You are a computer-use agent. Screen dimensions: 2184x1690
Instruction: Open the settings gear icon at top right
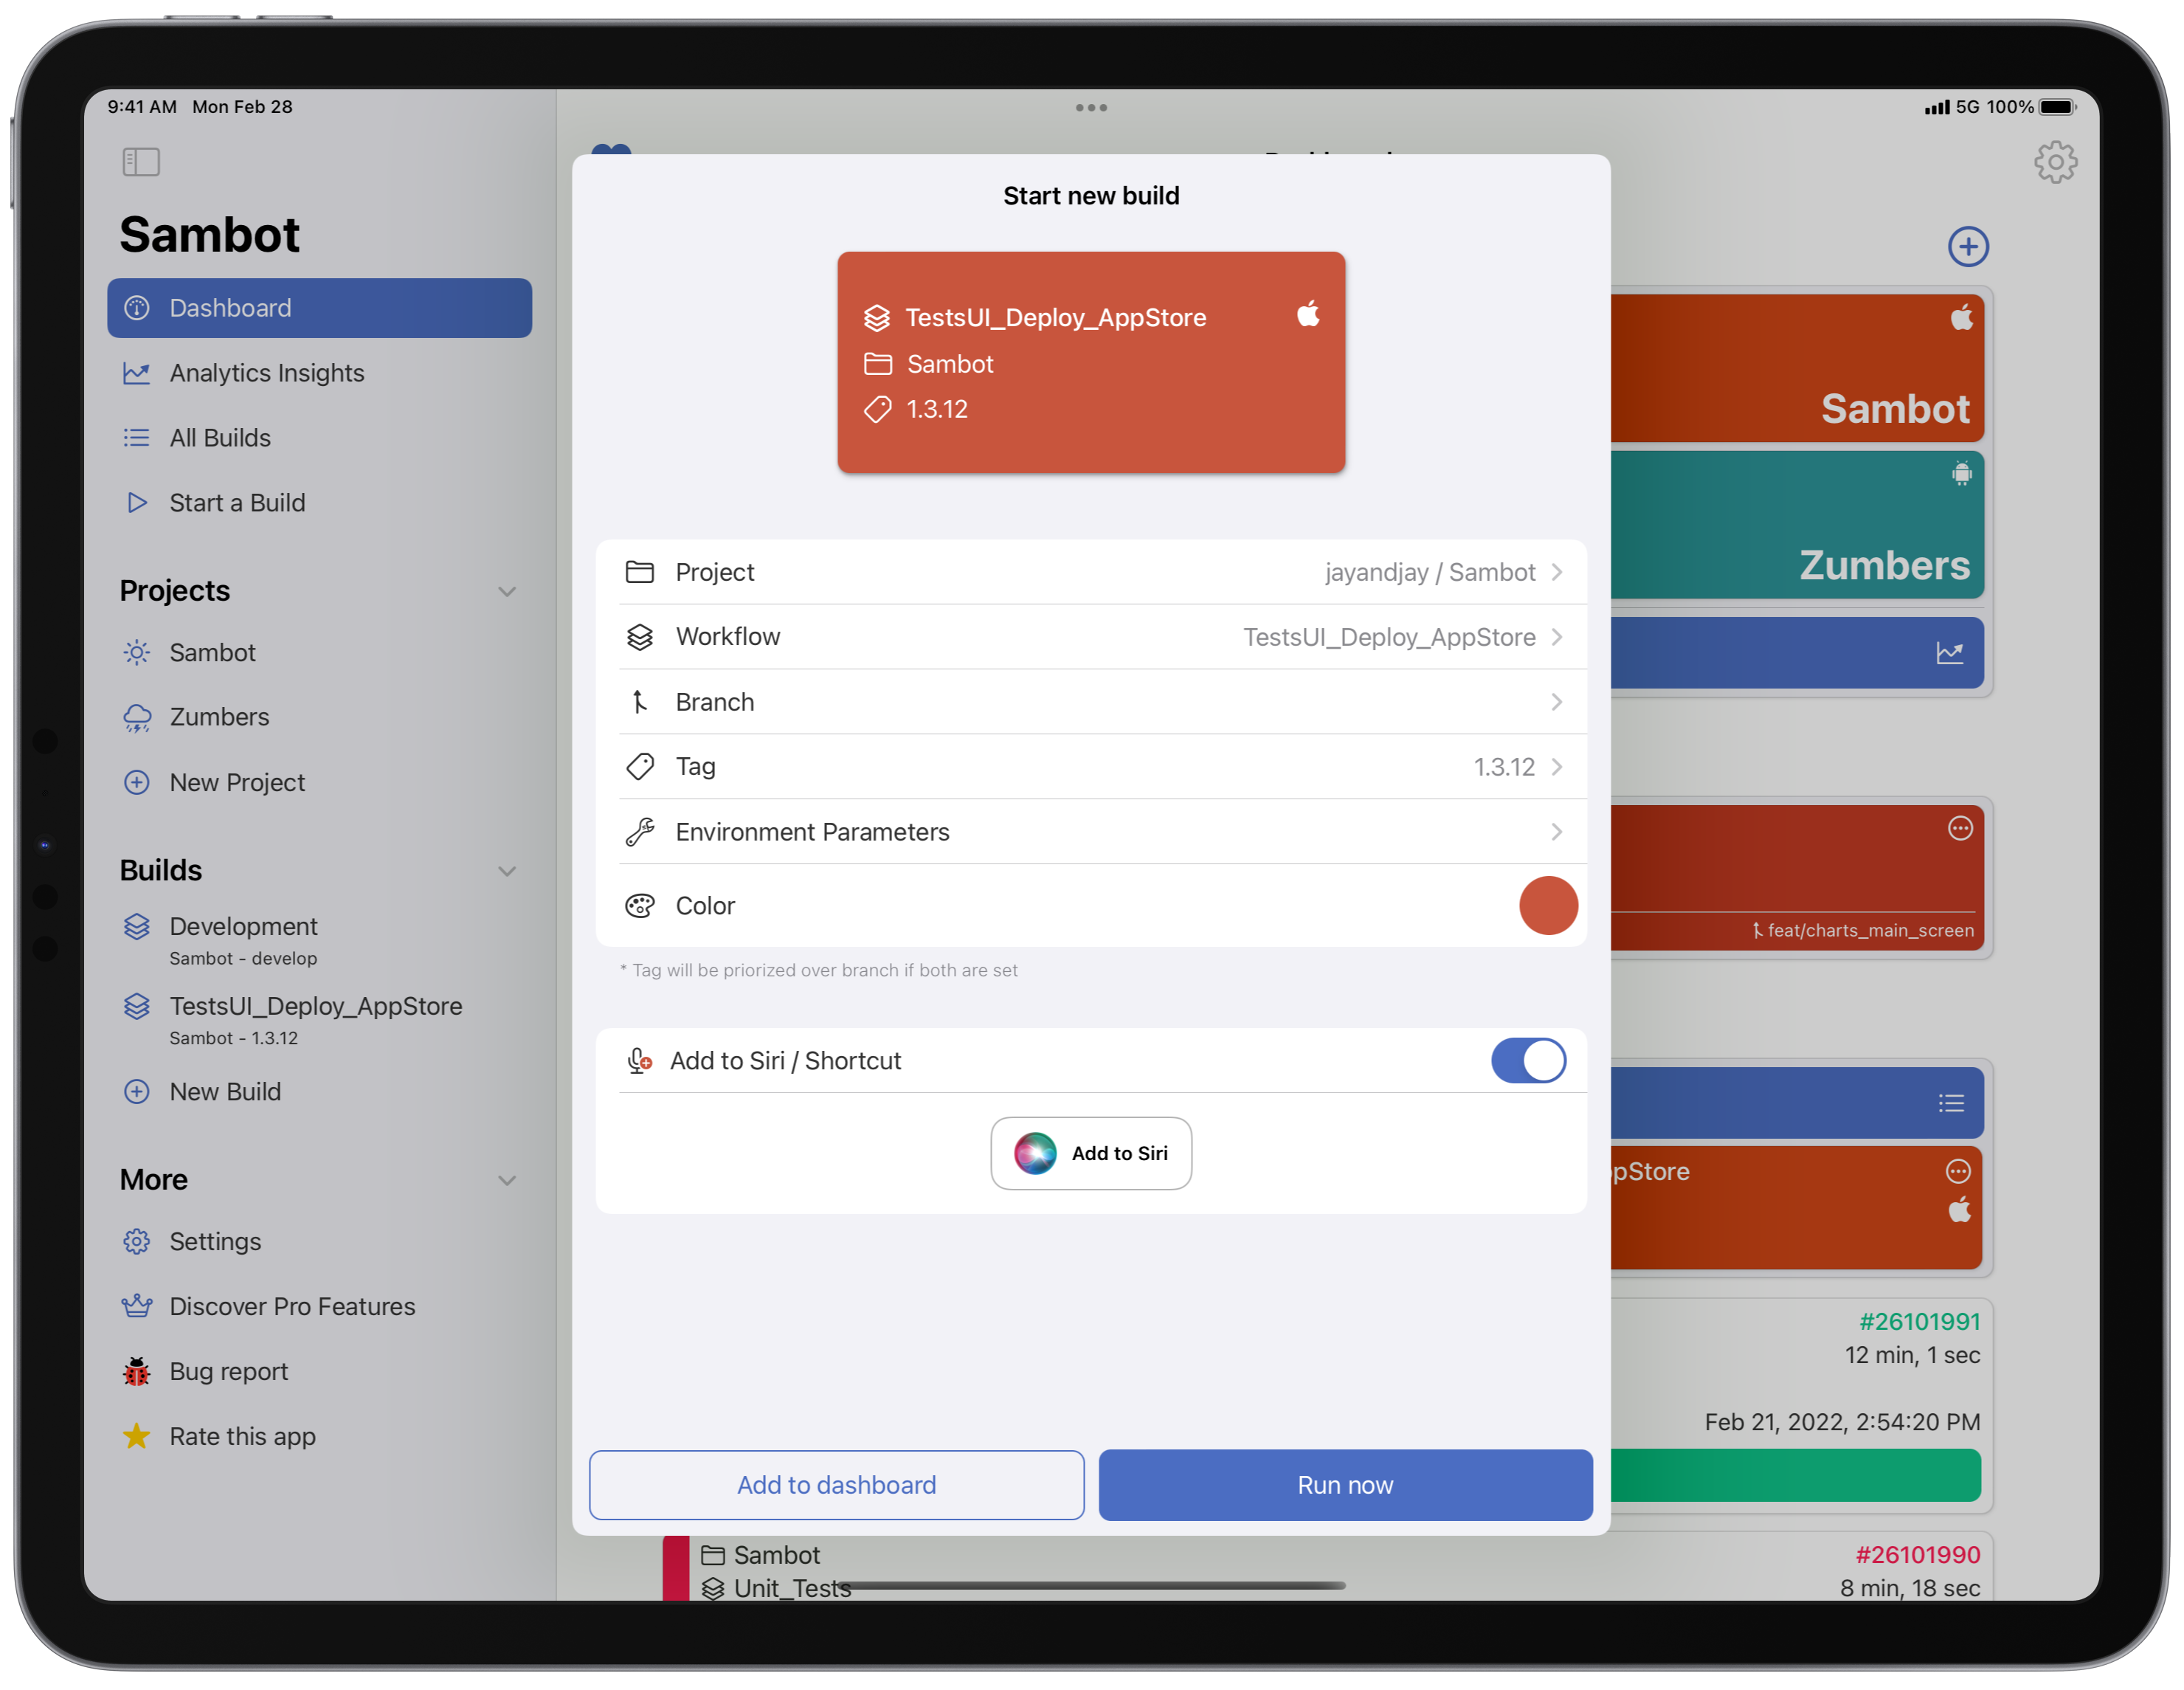2055,161
